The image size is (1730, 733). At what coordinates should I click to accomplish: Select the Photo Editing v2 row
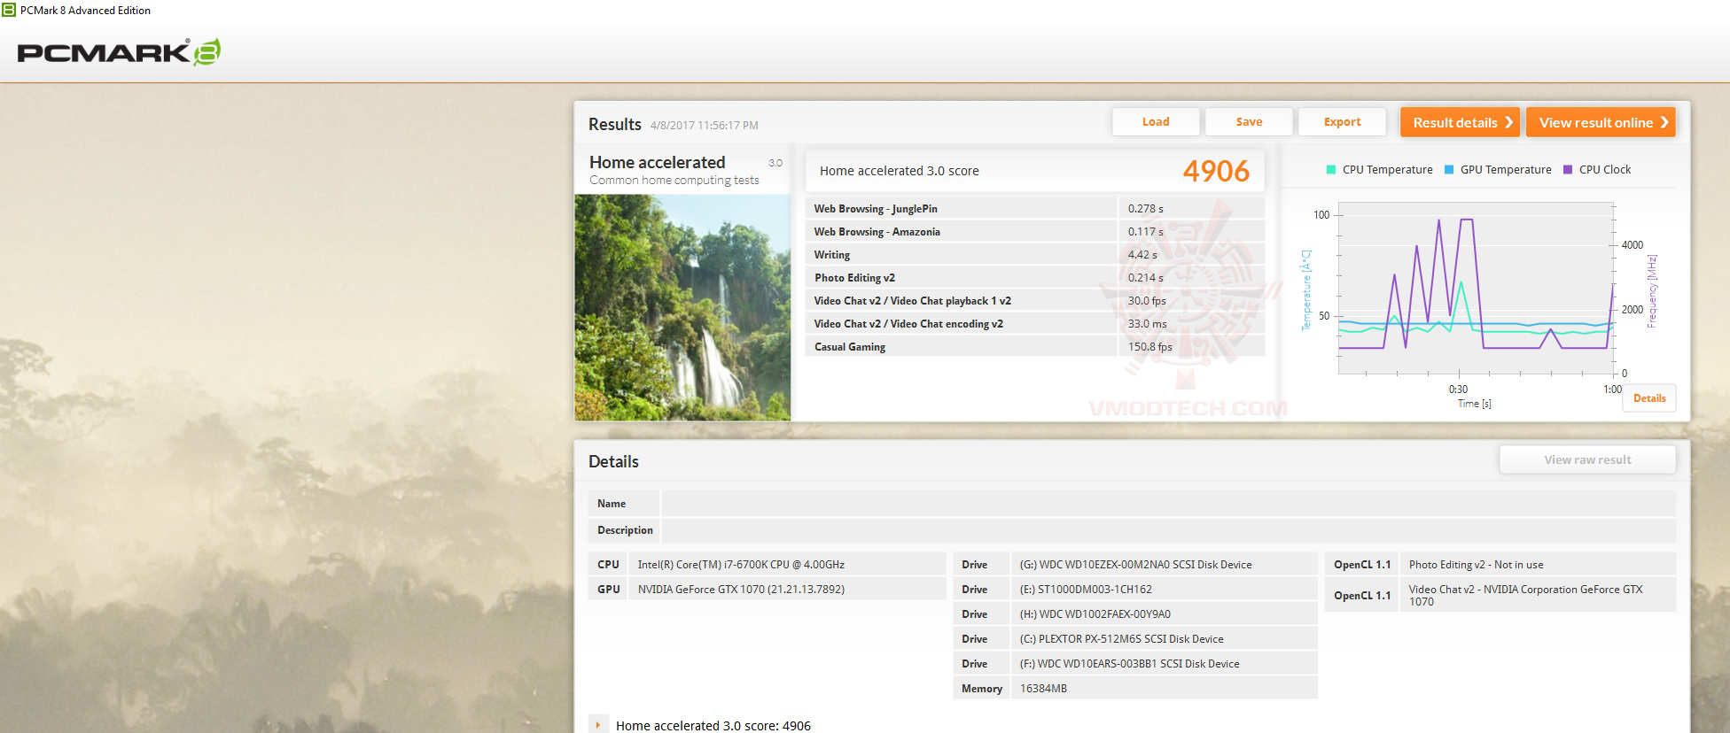click(x=1034, y=278)
